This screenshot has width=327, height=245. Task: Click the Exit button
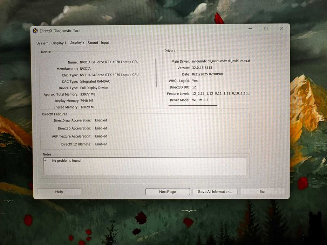point(263,191)
